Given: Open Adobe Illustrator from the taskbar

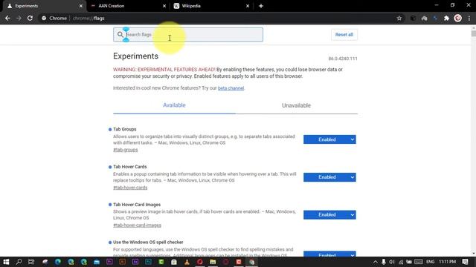Looking at the screenshot, I should point(122,262).
